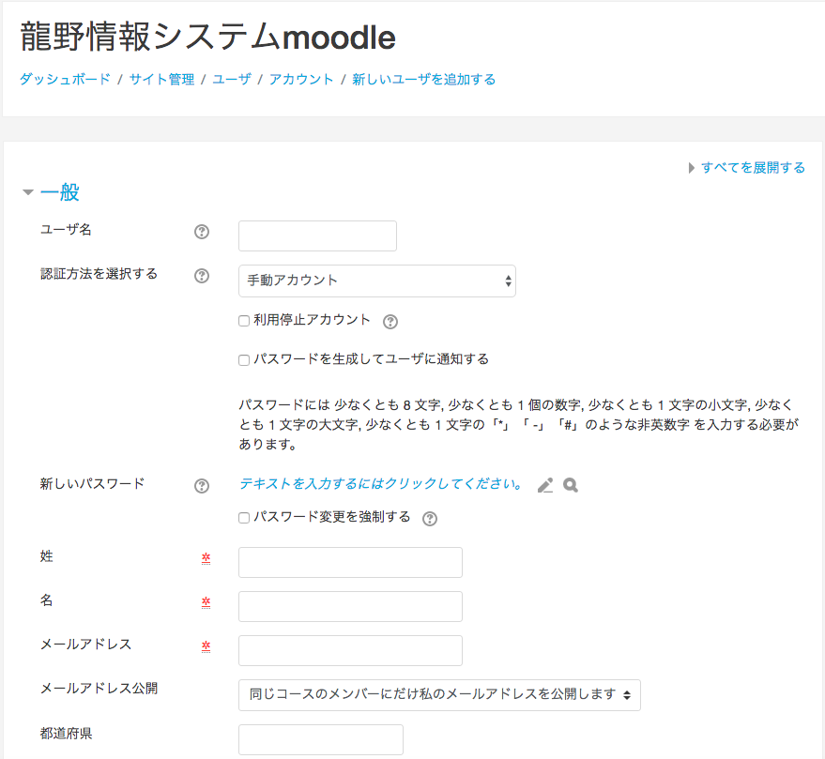Open サイト管理 breadcrumb link
The image size is (825, 759).
tap(161, 80)
